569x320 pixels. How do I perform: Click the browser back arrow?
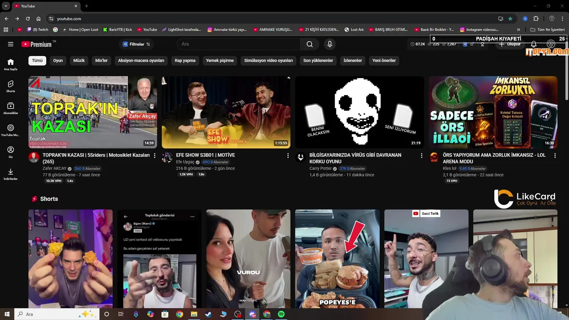[6, 19]
